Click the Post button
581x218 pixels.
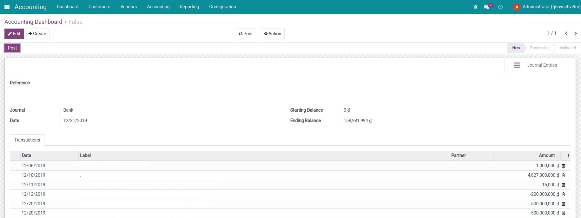12,48
